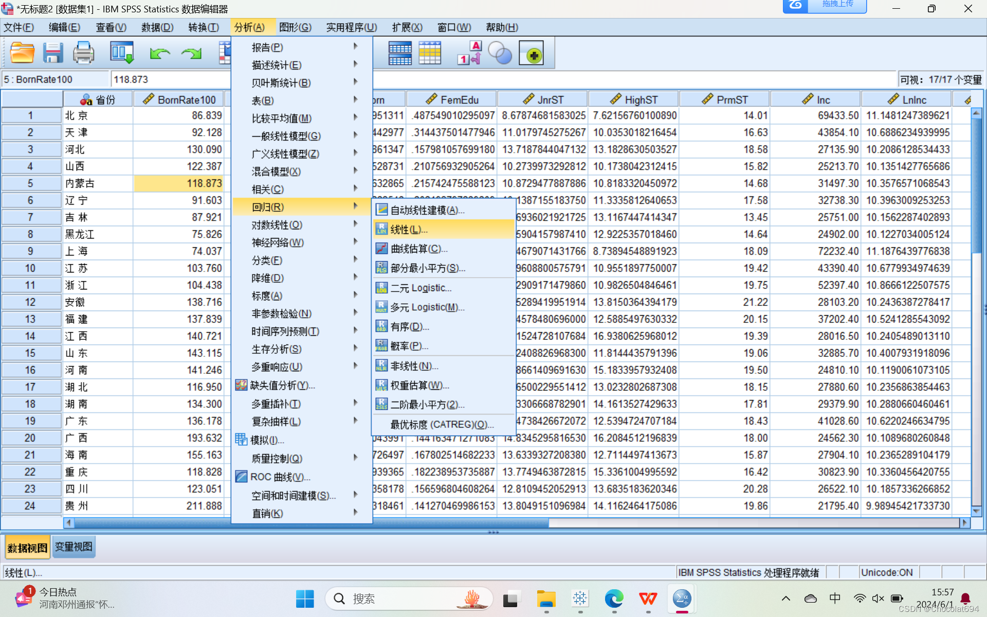Expand the 比较平均值(M) submenu
The height and width of the screenshot is (617, 987).
tap(282, 118)
